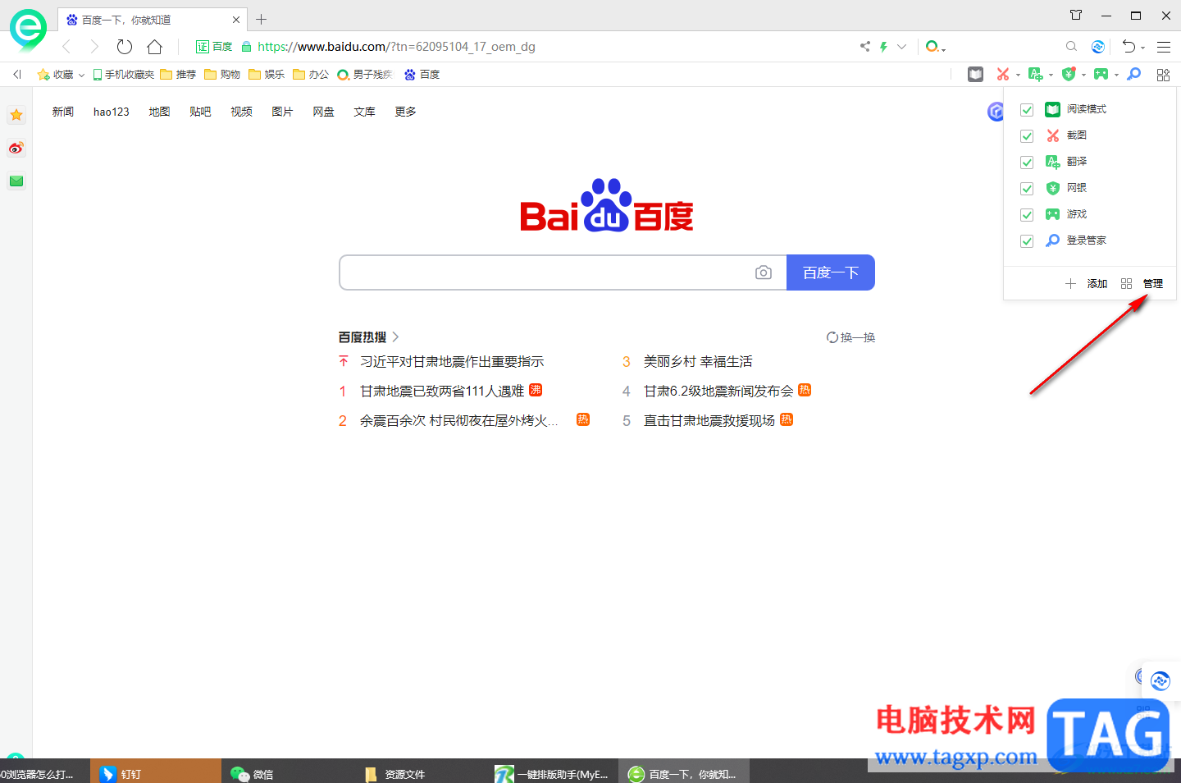Image resolution: width=1181 pixels, height=783 pixels.
Task: Open the 收藏 bookmarks dropdown chevron
Action: pos(81,74)
